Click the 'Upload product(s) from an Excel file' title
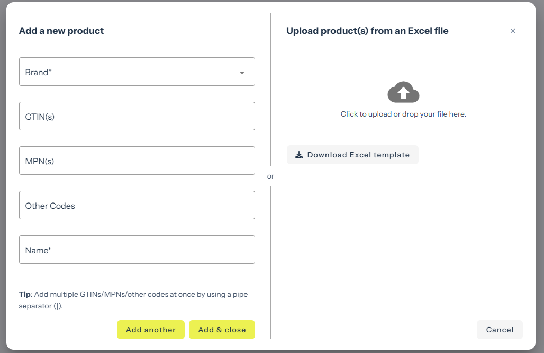Screen dimensions: 544x353 pyautogui.click(x=367, y=31)
